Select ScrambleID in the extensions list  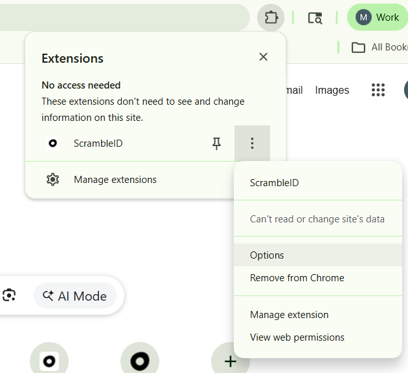98,144
